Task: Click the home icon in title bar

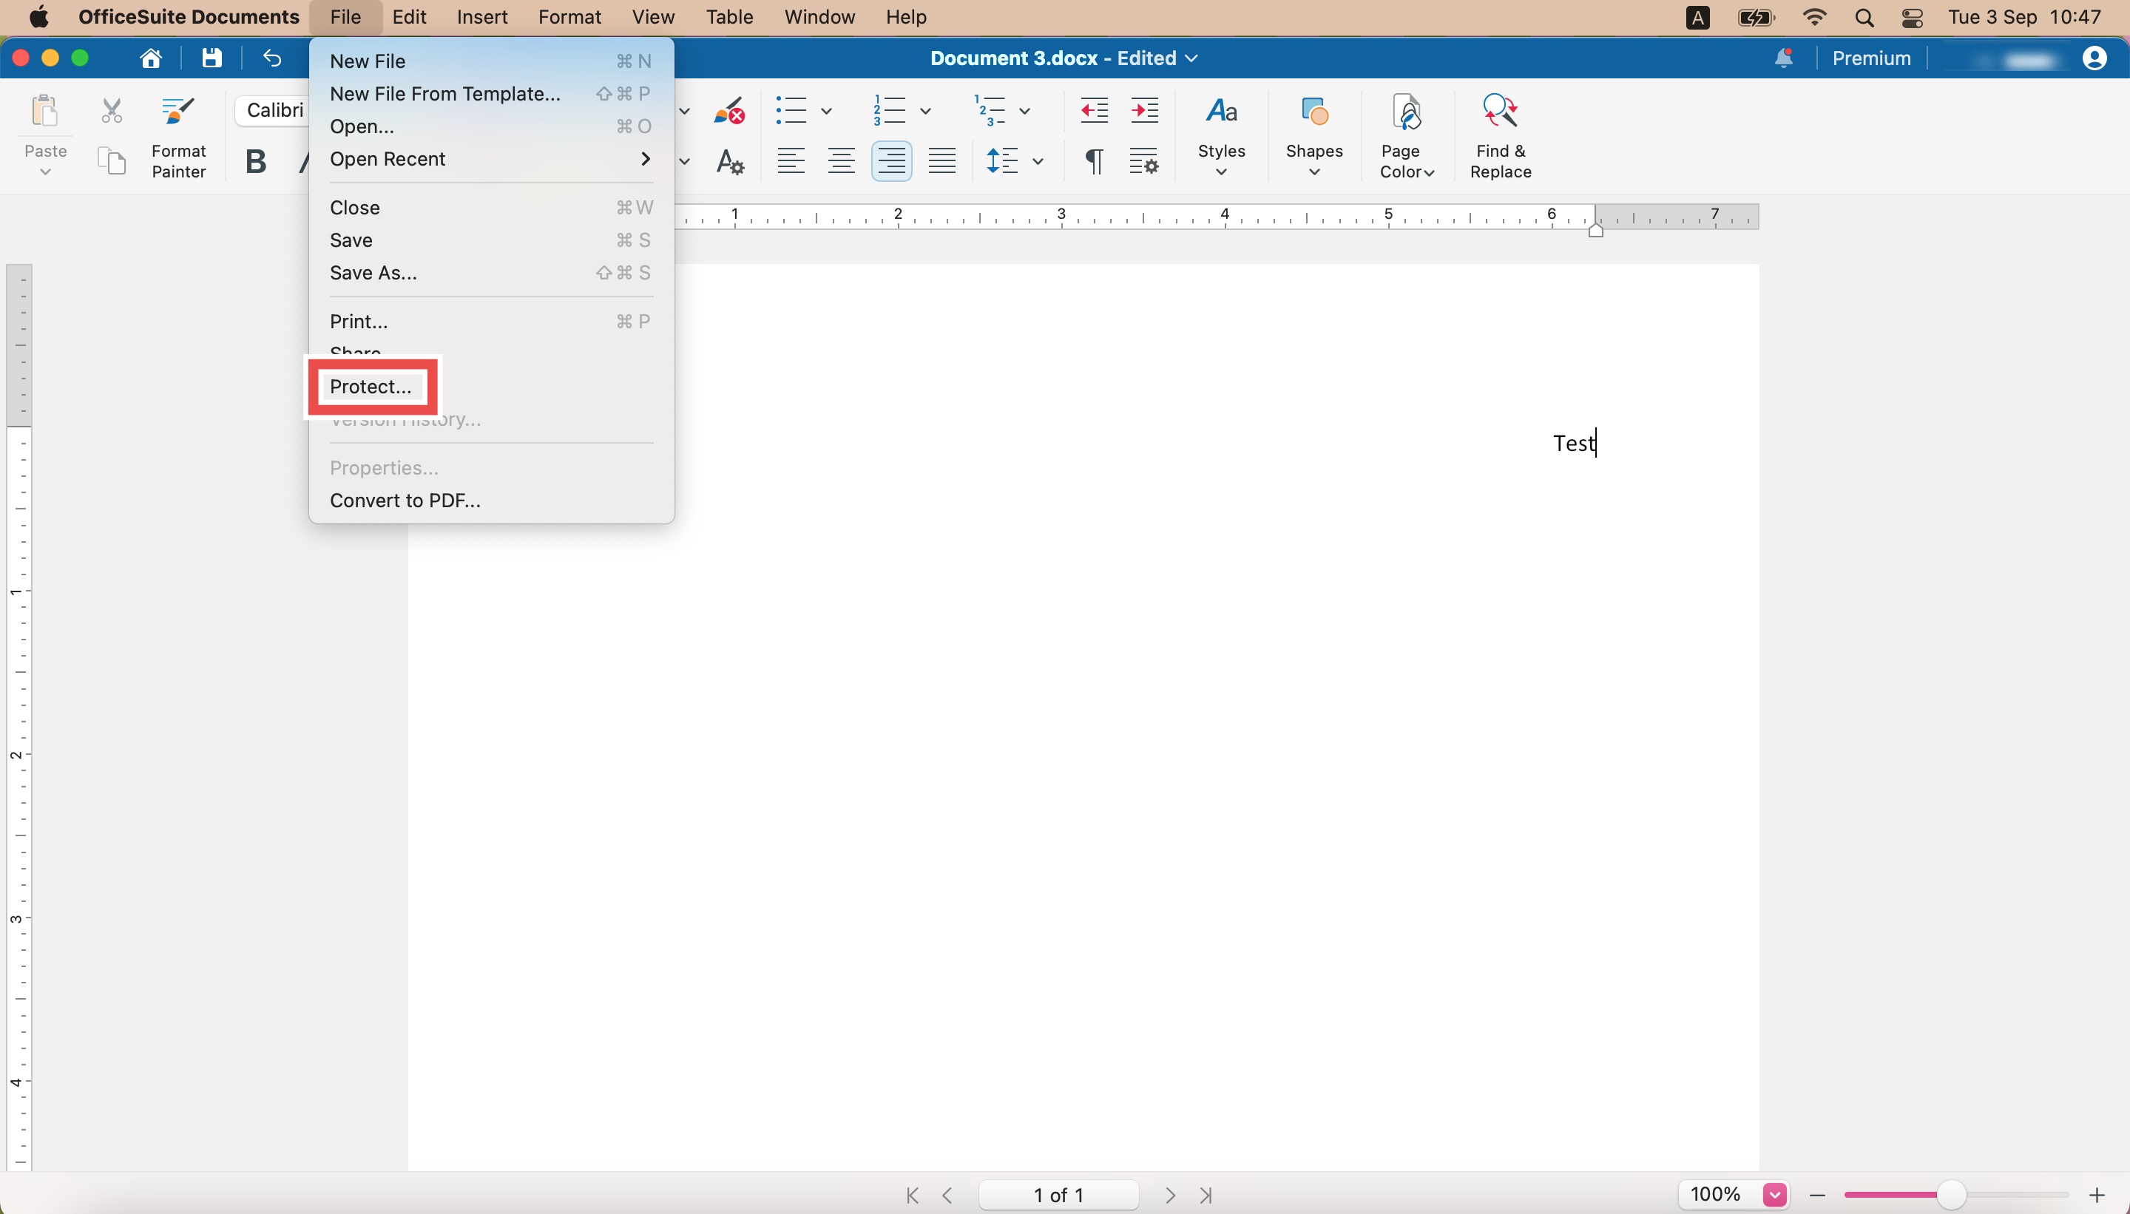Action: coord(151,58)
